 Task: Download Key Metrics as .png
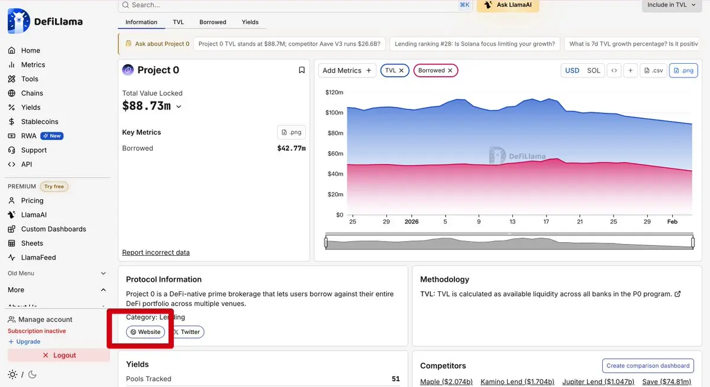click(292, 132)
